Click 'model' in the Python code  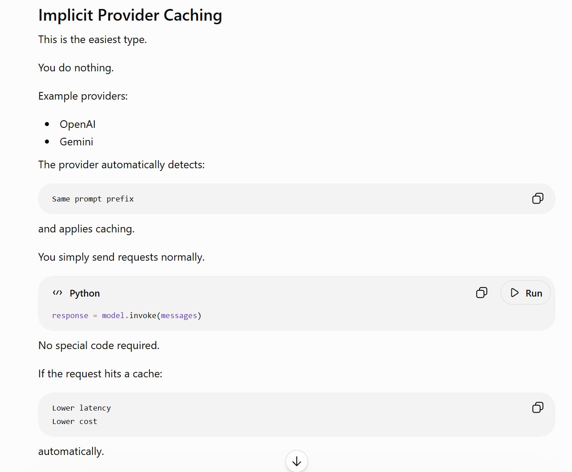point(113,315)
